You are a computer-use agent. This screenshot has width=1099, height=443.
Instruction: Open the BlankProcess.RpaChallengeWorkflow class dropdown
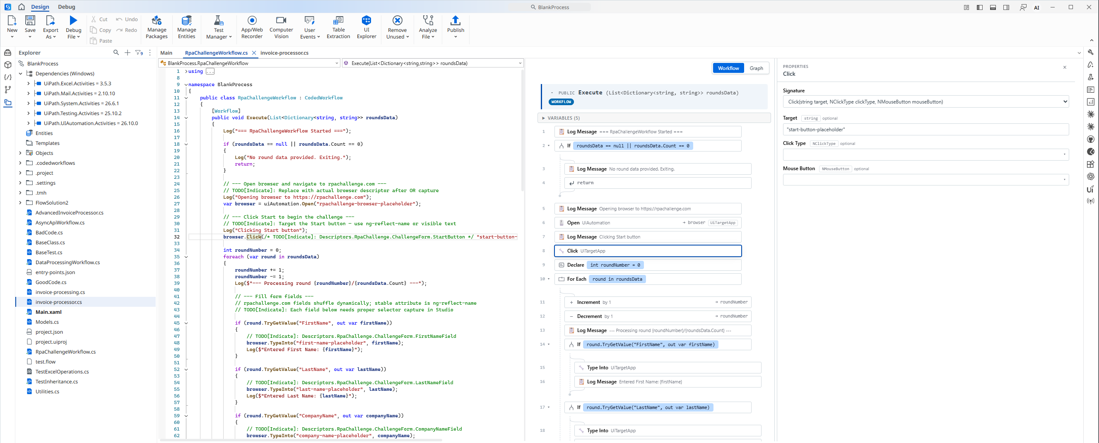tap(249, 63)
